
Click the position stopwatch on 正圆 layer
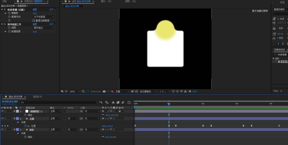[25, 126]
